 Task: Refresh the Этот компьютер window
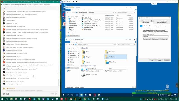tap(115, 45)
